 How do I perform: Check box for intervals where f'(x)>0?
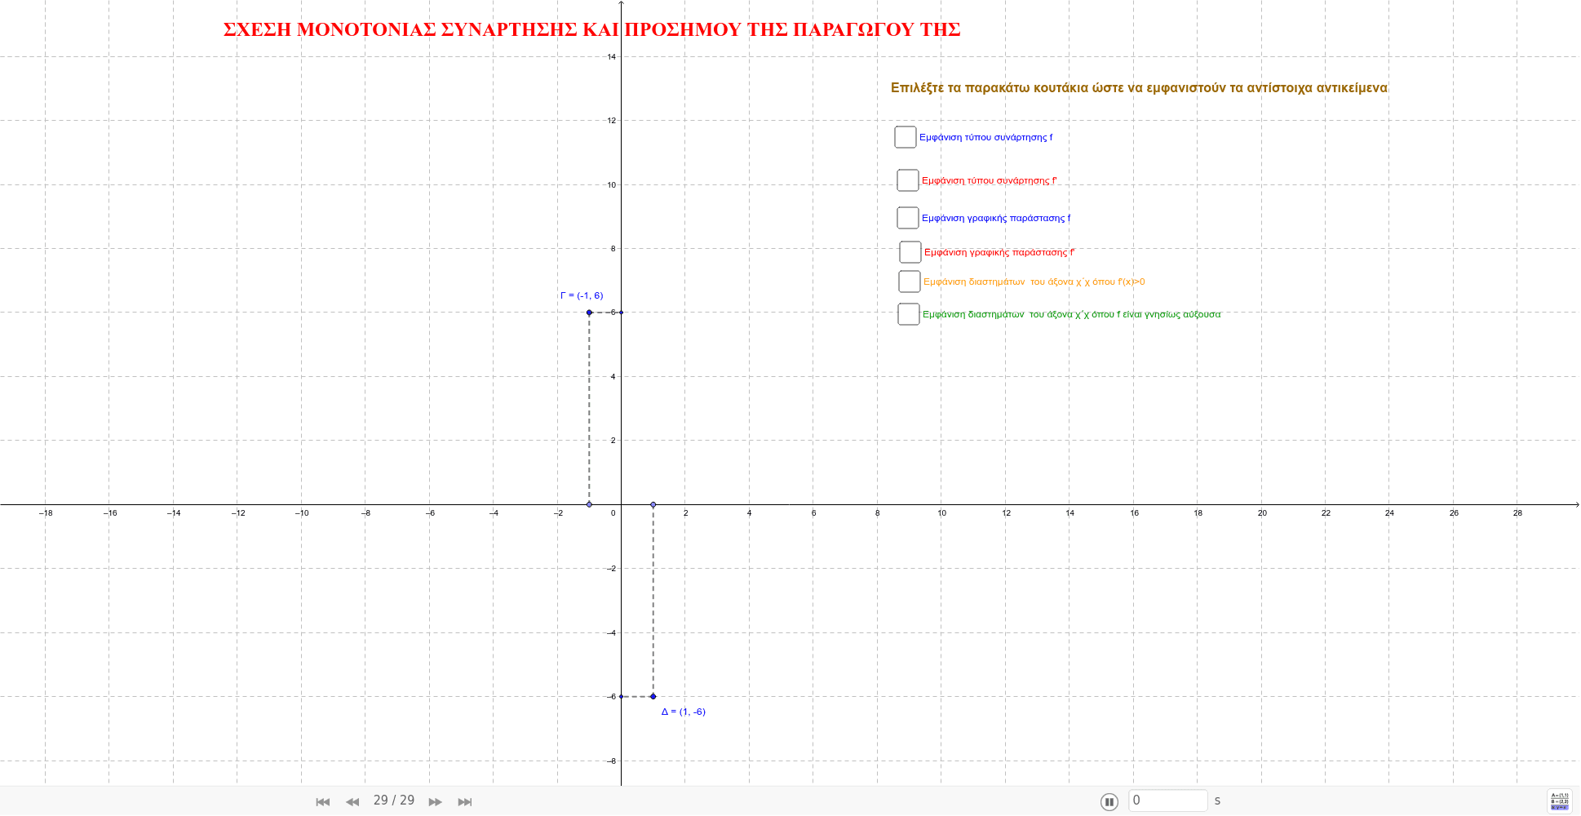click(910, 282)
